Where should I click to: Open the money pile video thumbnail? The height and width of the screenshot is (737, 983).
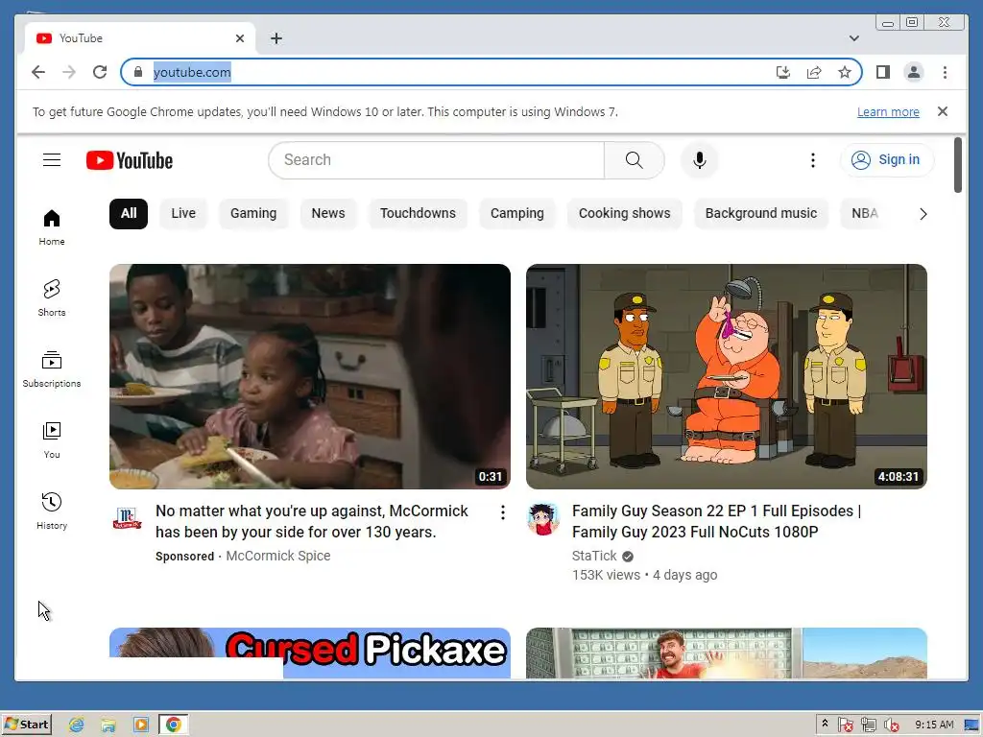(727, 653)
